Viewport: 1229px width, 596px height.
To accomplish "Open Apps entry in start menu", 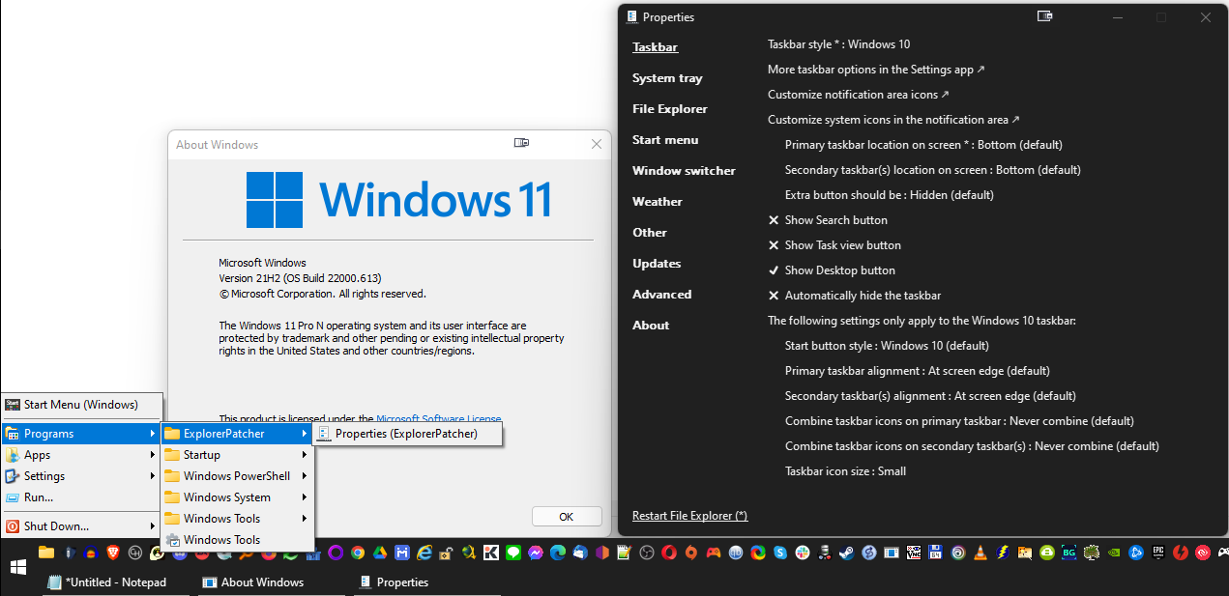I will coord(82,455).
